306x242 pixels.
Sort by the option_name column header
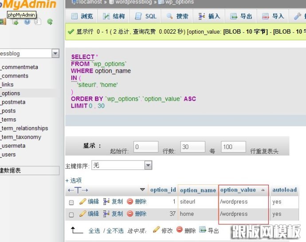click(x=198, y=190)
